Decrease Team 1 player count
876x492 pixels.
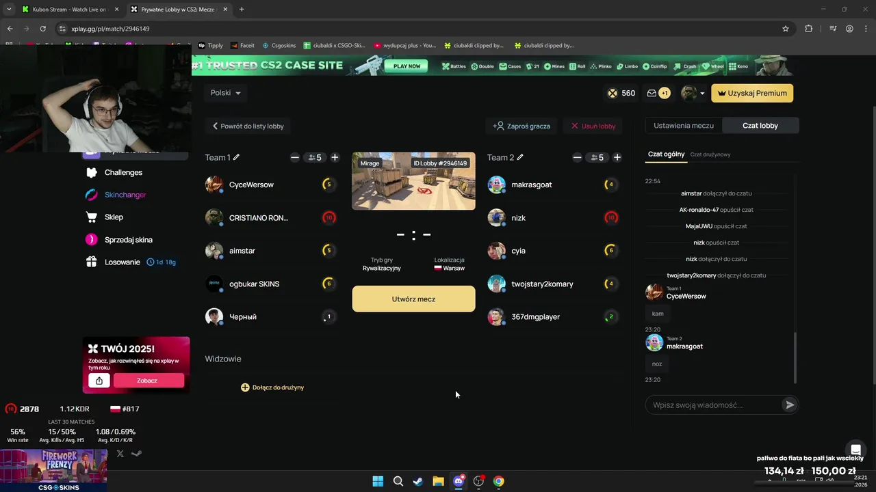(295, 157)
